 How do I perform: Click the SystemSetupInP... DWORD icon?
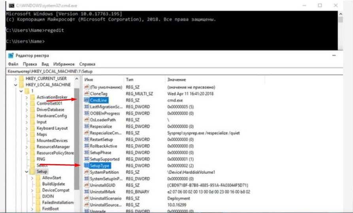87,179
